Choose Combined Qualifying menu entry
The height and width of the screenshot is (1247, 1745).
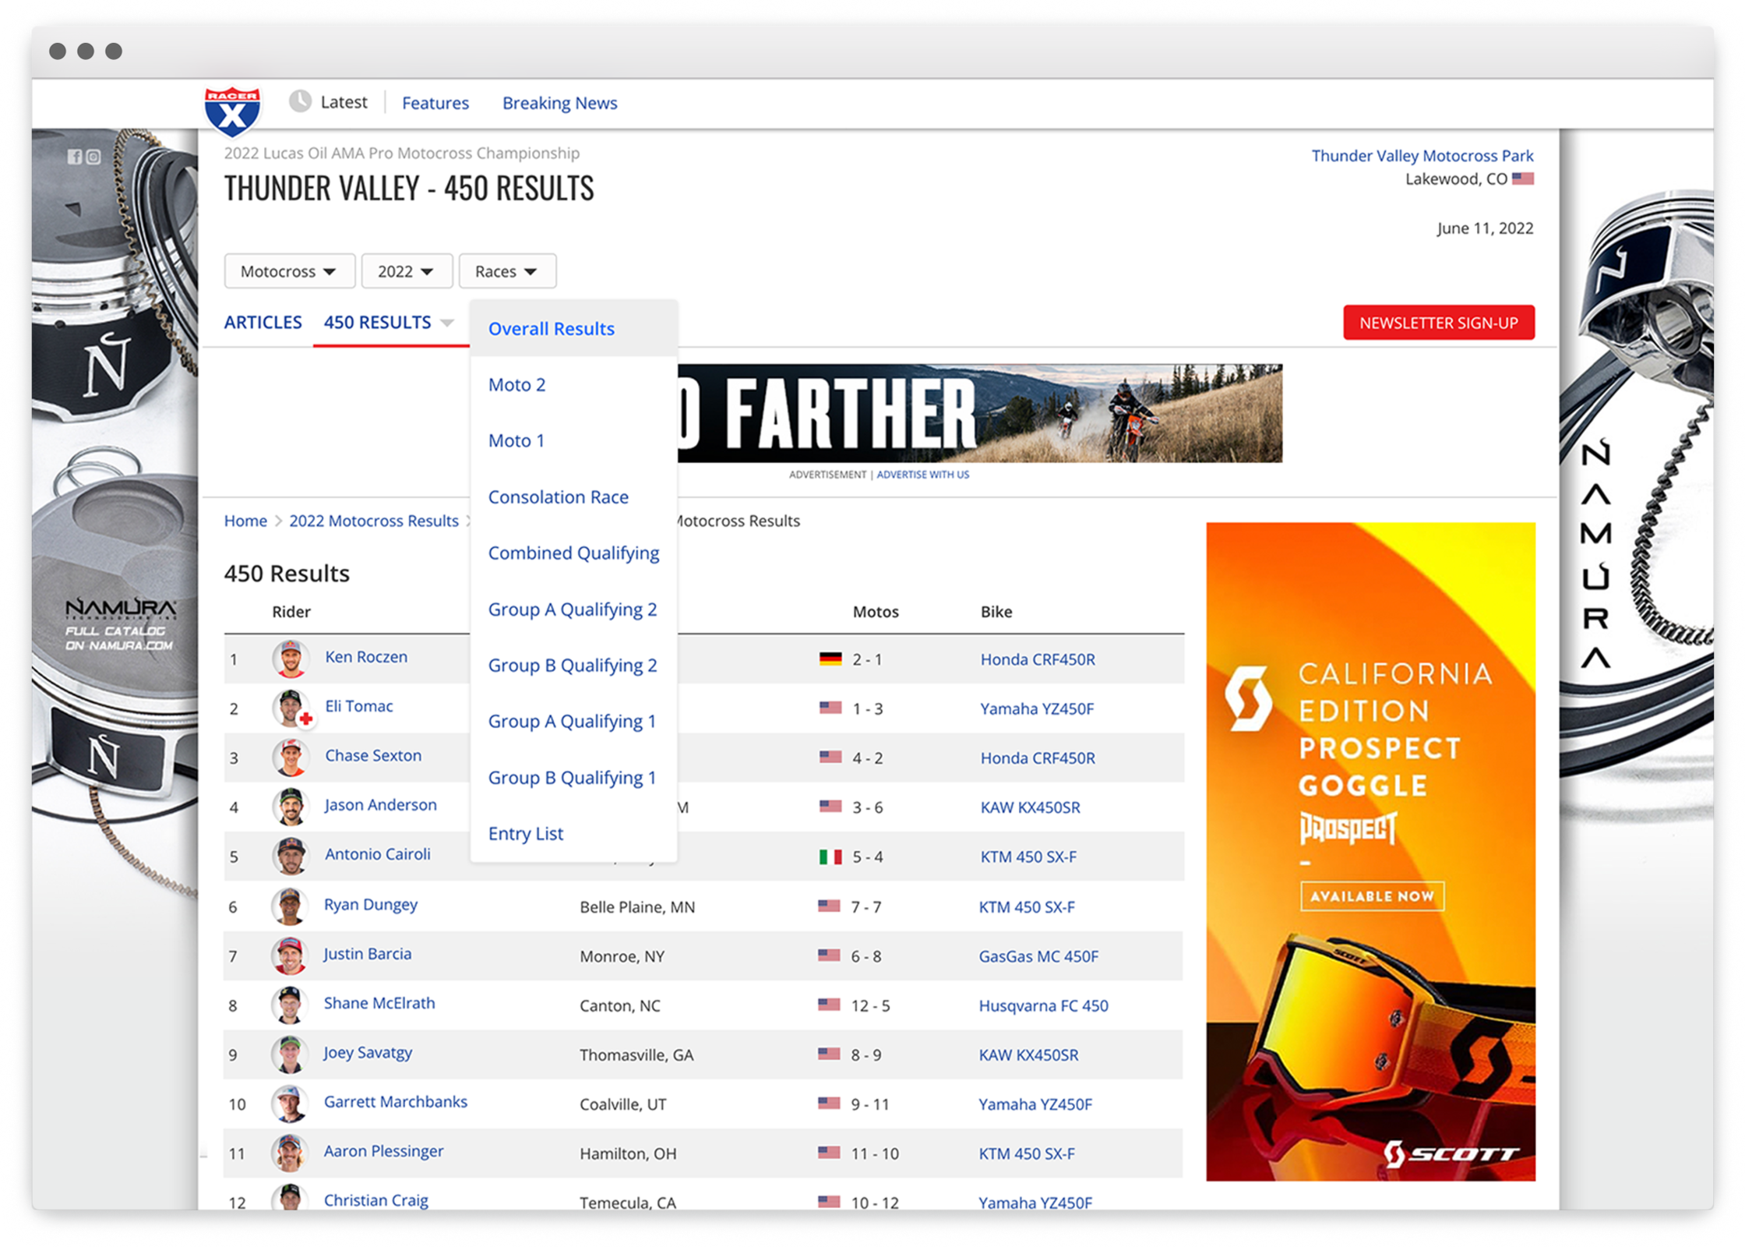(x=573, y=553)
